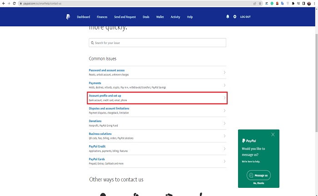Expand Password and account access chevron
Viewport: 318px width, 196px height.
pyautogui.click(x=224, y=72)
